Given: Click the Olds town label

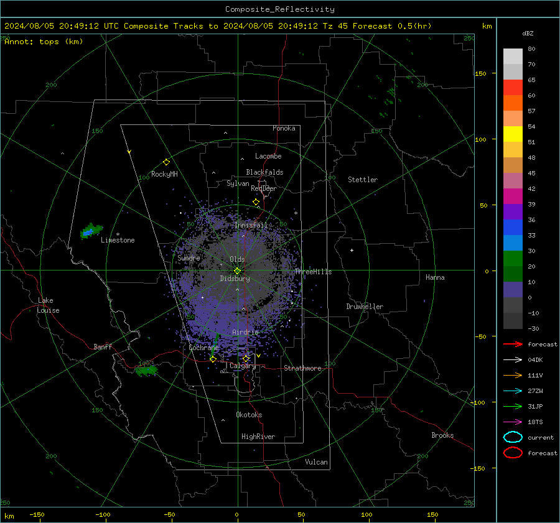Looking at the screenshot, I should click(237, 259).
